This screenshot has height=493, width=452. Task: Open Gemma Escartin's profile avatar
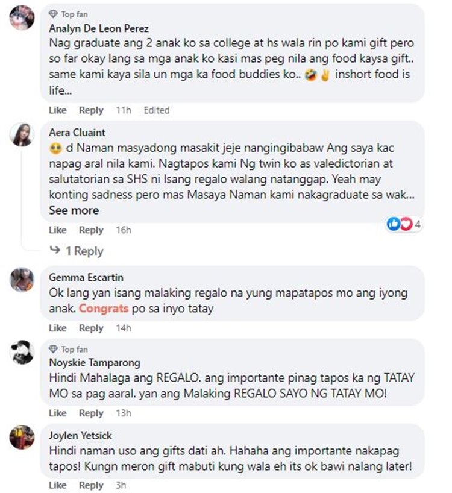tap(22, 280)
